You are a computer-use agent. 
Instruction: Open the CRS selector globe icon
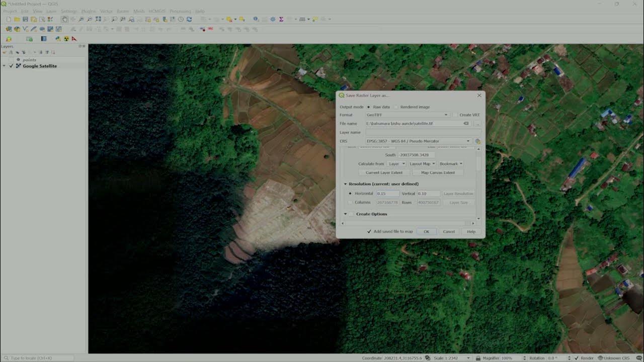click(x=477, y=141)
